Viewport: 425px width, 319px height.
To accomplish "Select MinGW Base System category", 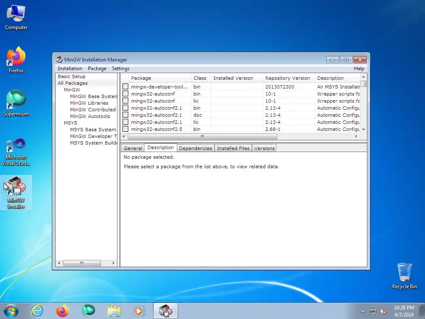I will click(x=93, y=96).
